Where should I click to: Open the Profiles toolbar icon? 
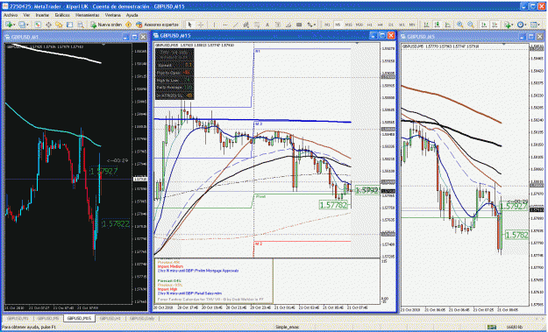coord(22,25)
